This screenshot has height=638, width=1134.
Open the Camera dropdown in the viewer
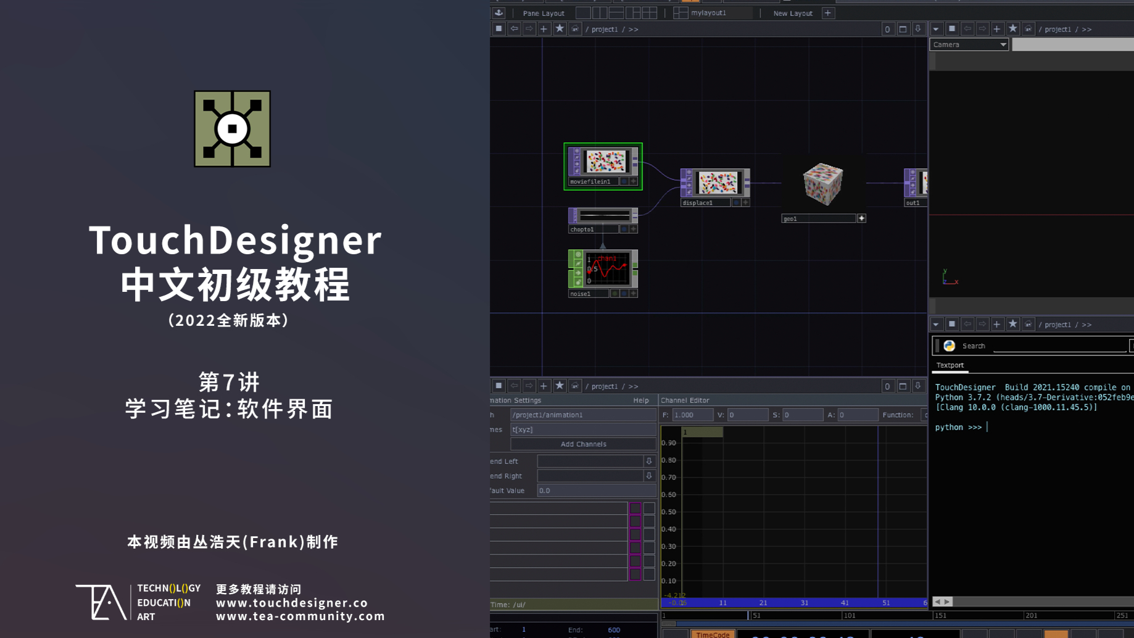coord(969,44)
